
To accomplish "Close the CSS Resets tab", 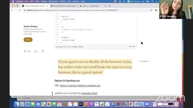I will tap(48, 6).
